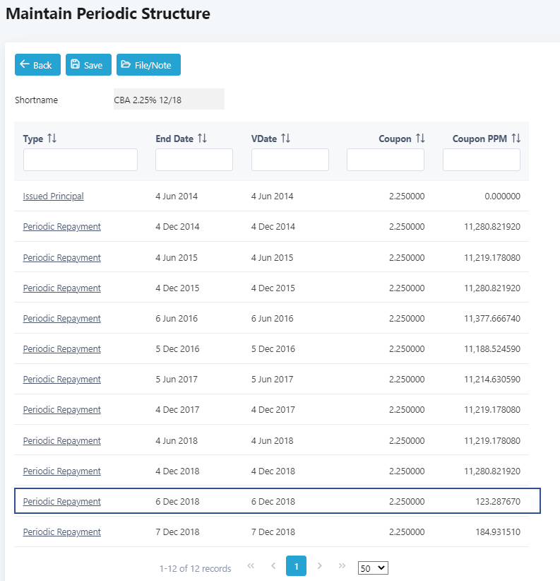Open the page size 50 dropdown

tap(373, 568)
